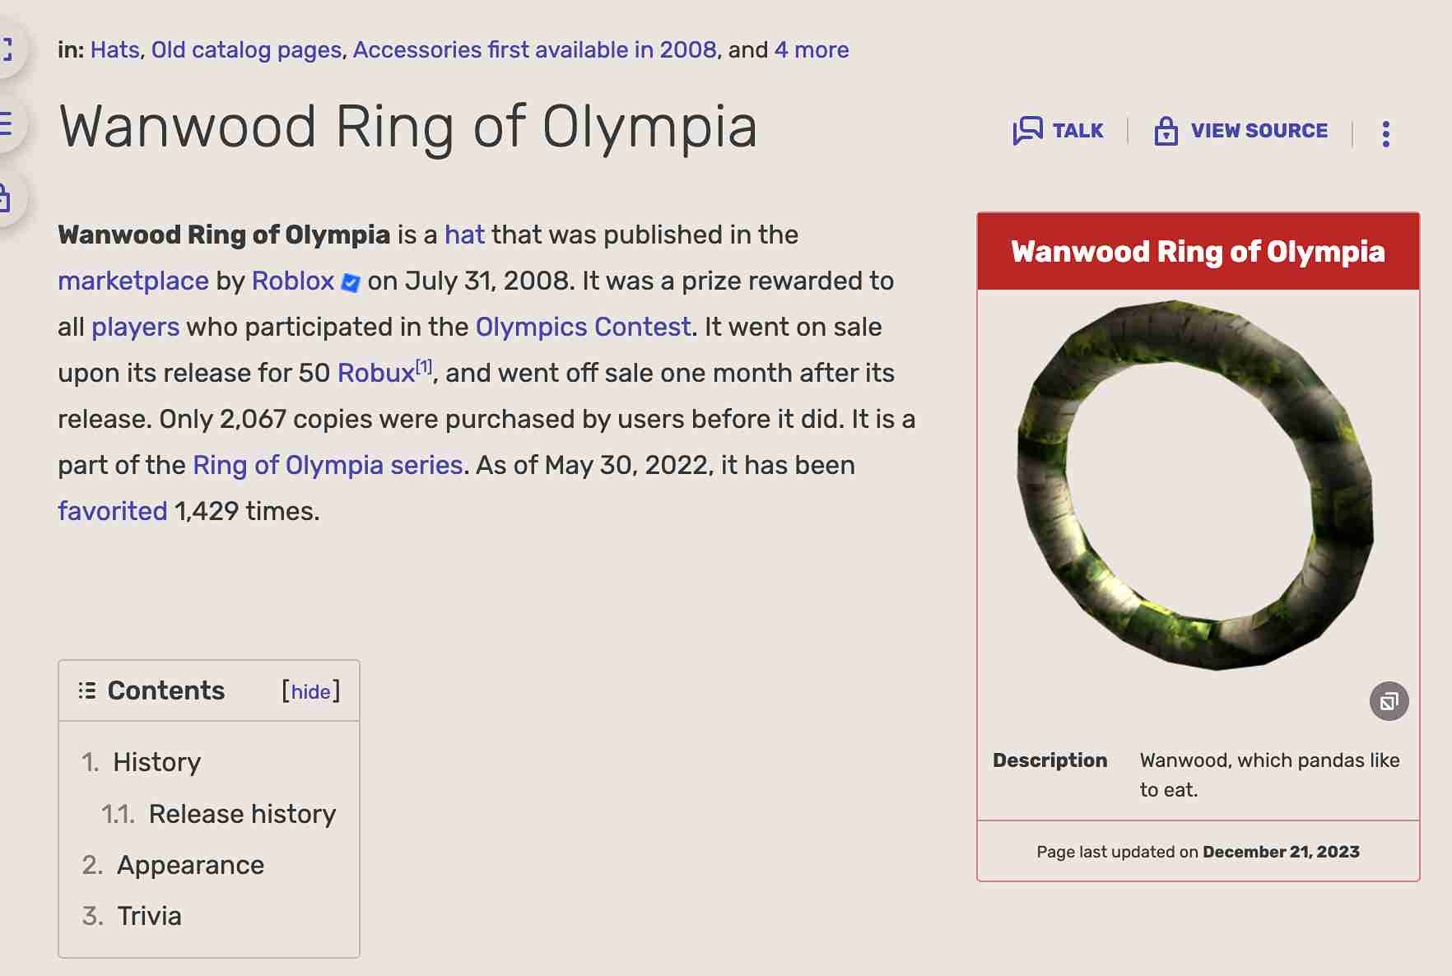The height and width of the screenshot is (976, 1452).
Task: Jump to the Appearance section
Action: (190, 865)
